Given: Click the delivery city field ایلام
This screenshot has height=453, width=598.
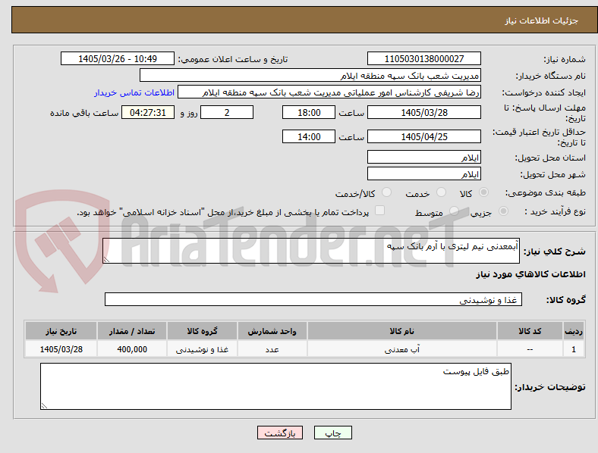Looking at the screenshot, I should coord(424,174).
